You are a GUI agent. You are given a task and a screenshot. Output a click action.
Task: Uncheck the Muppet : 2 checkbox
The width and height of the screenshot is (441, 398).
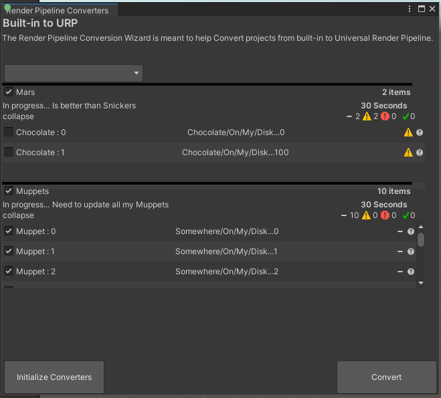coord(9,271)
